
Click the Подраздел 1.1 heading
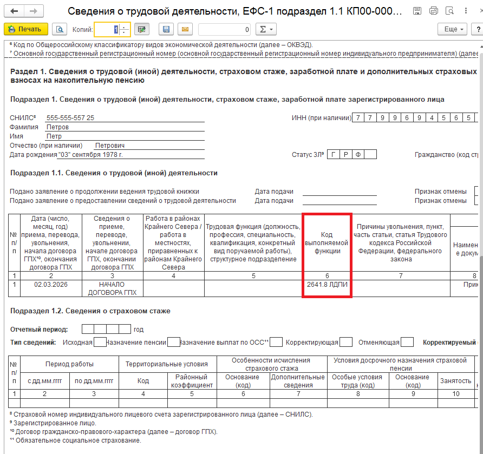coord(114,173)
